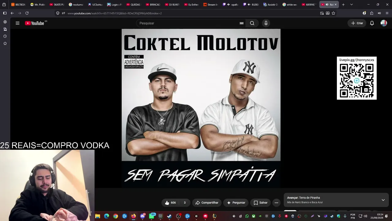This screenshot has width=392, height=221.
Task: Open a new browser tab
Action: tap(343, 5)
